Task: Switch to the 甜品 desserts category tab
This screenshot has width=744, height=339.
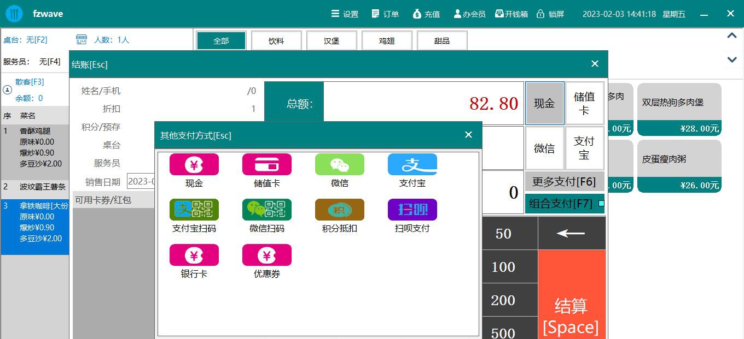Action: (x=442, y=40)
